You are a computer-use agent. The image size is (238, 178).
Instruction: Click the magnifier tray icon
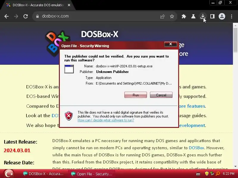[218, 174]
